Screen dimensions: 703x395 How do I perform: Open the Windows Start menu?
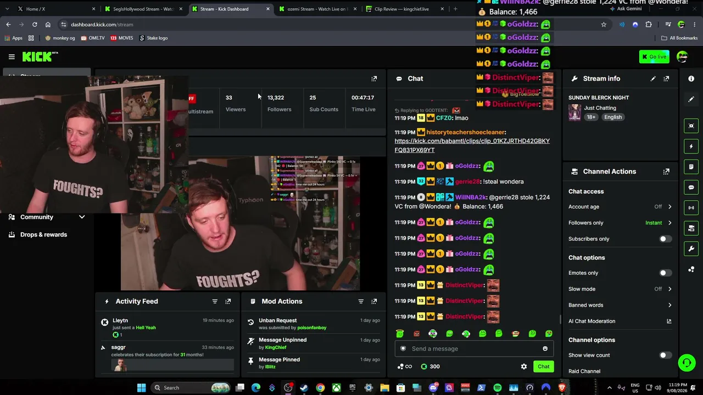141,387
